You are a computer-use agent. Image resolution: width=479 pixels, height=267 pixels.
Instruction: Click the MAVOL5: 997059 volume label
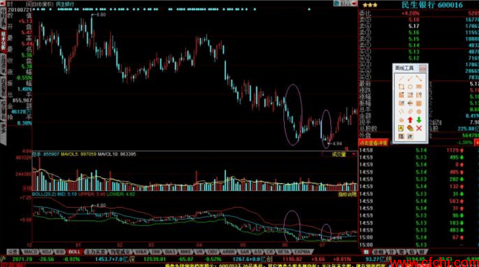click(78, 154)
